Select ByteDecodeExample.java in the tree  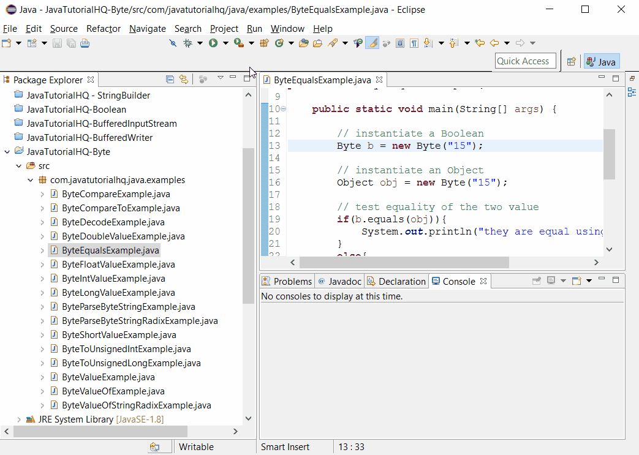113,222
